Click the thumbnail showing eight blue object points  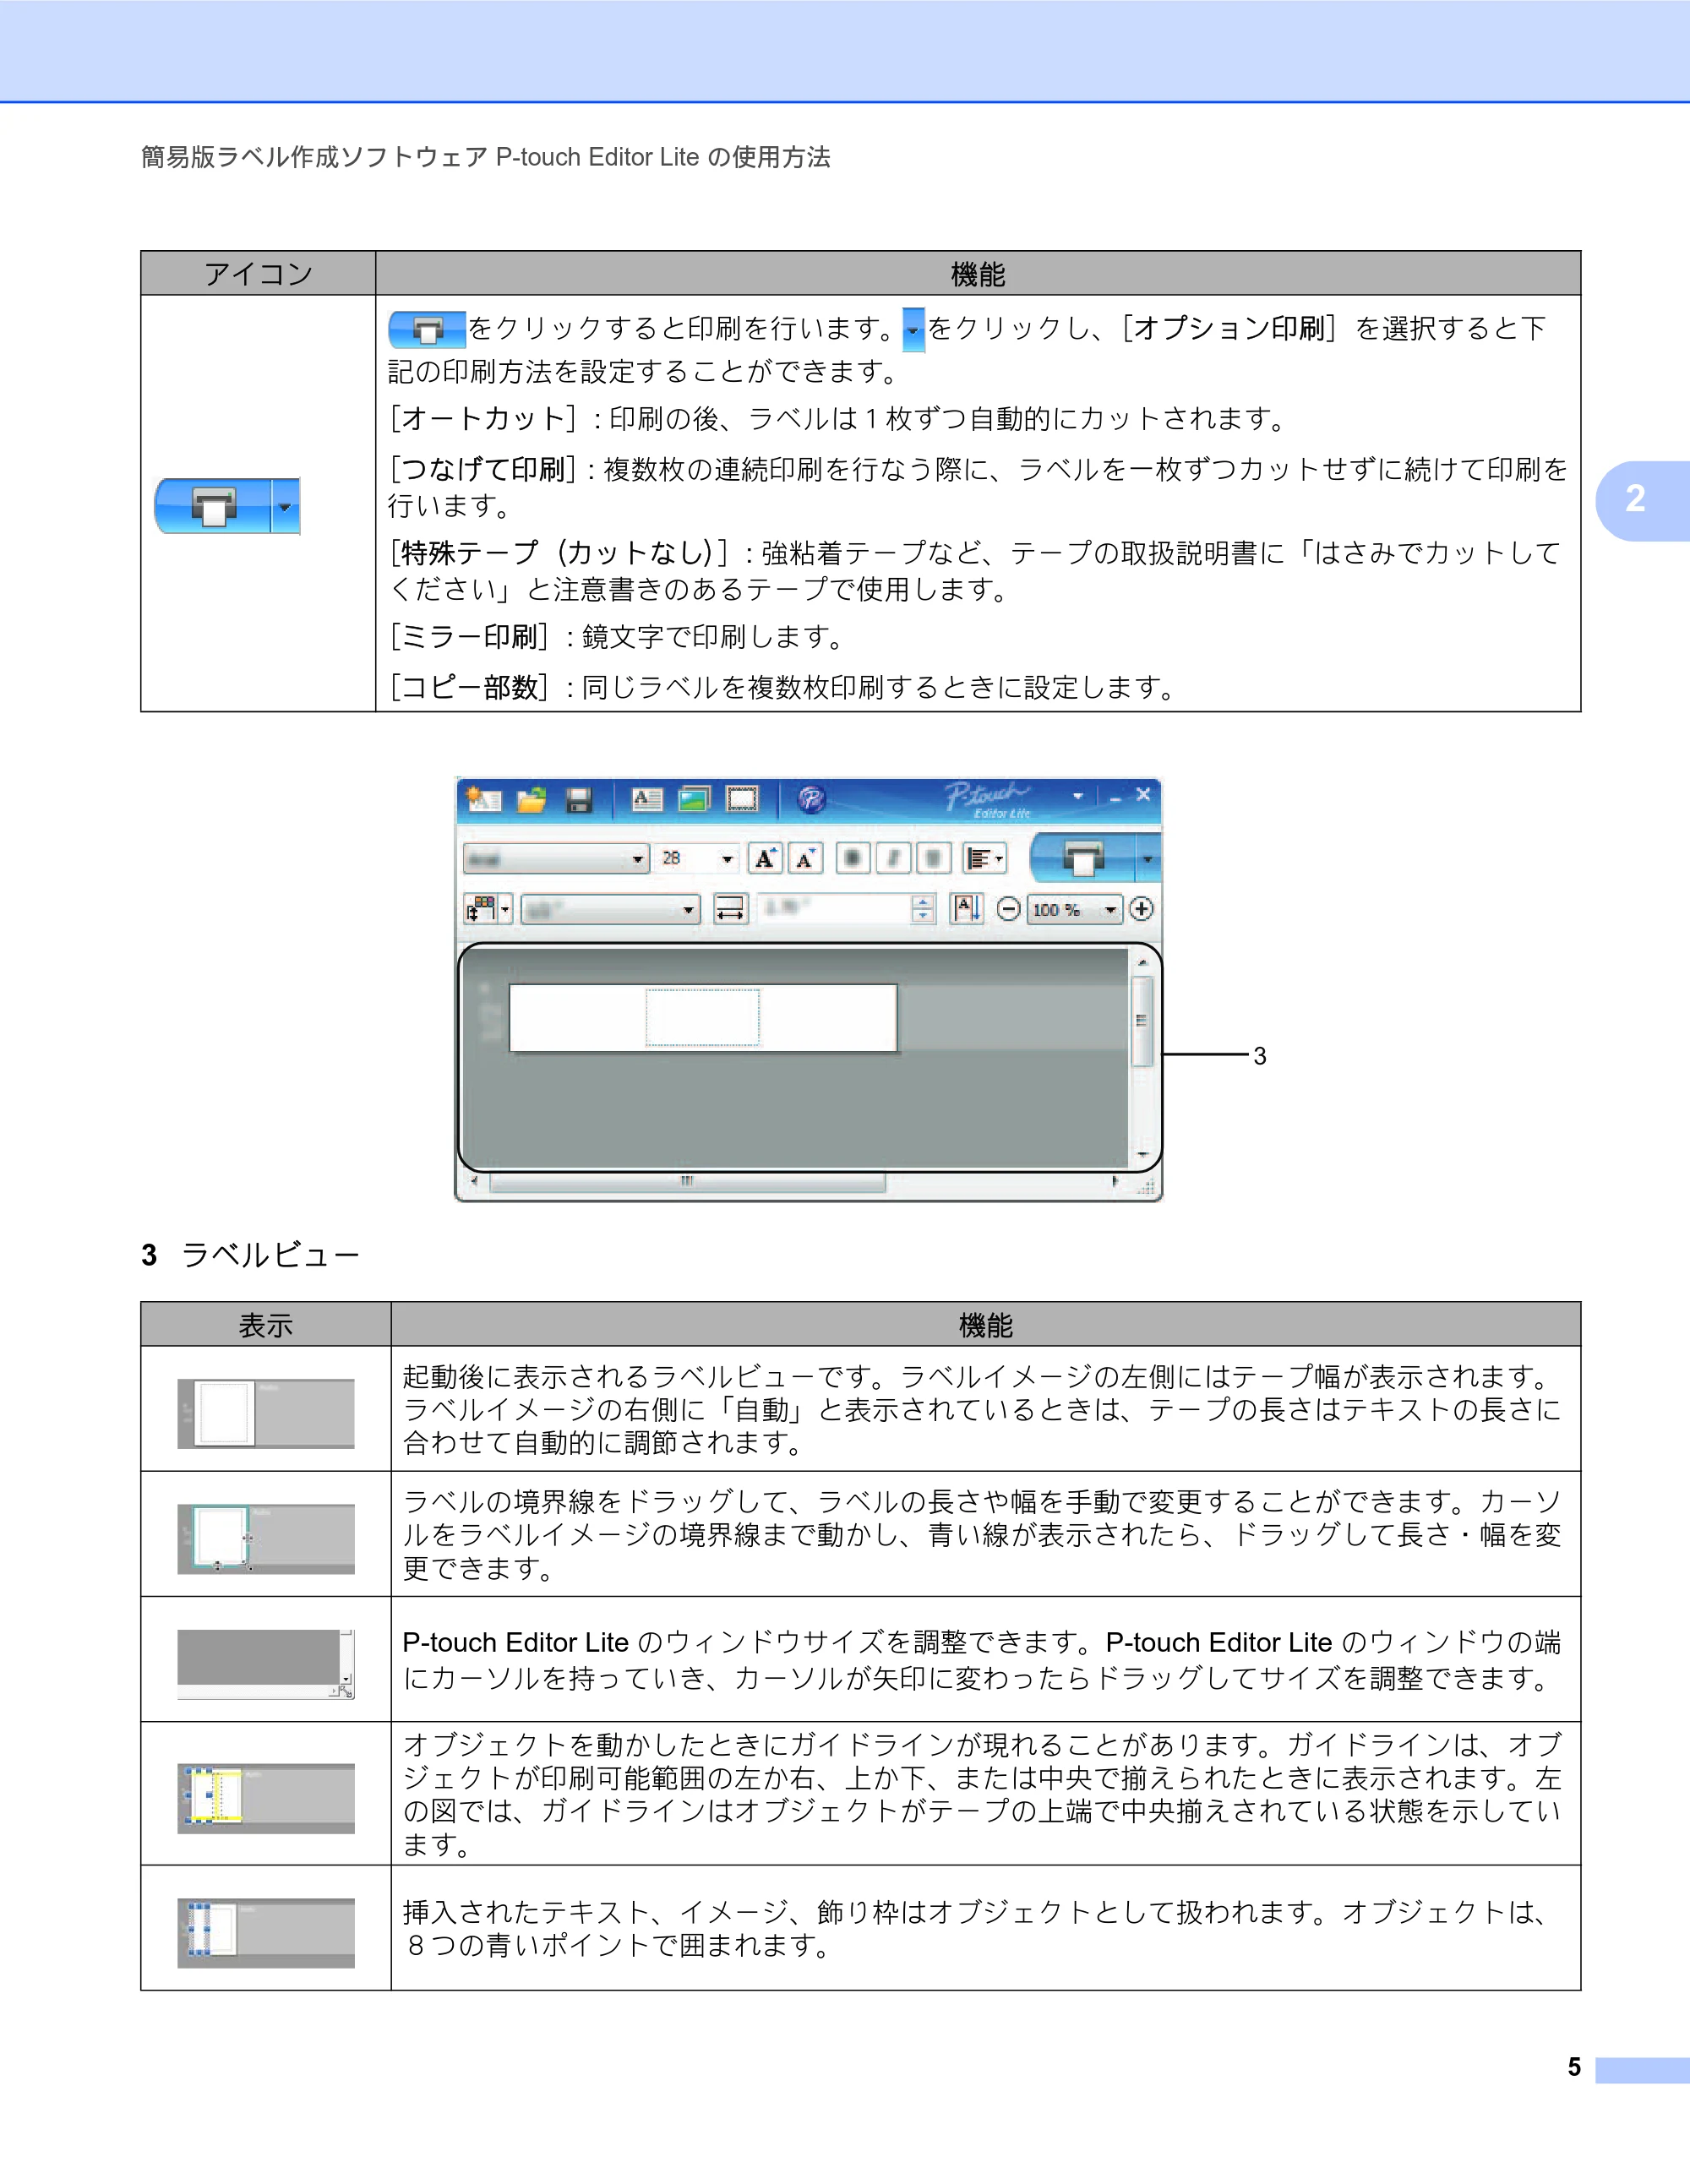(x=266, y=1932)
